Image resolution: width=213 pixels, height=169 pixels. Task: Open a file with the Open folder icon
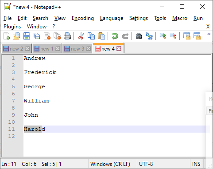[x=16, y=36]
